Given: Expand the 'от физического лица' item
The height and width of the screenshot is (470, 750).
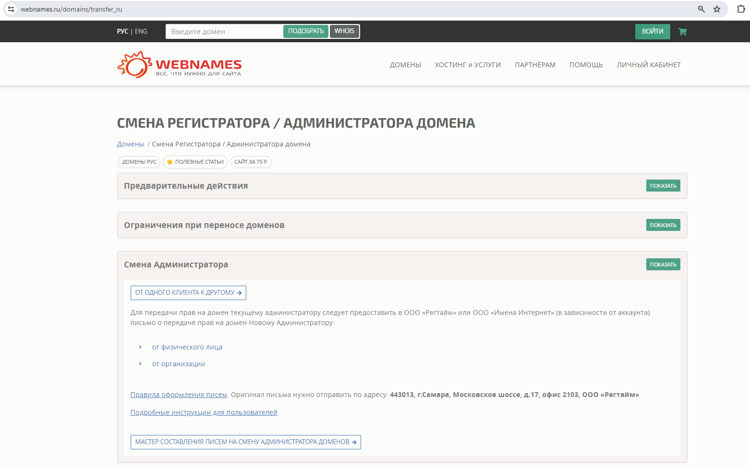Looking at the screenshot, I should tap(187, 347).
